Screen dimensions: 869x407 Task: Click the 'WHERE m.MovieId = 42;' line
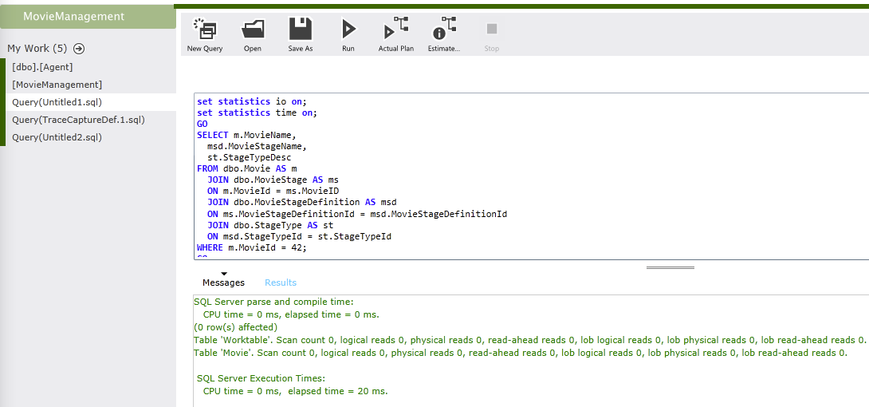tap(252, 248)
